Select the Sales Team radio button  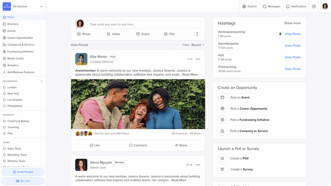tap(4, 149)
